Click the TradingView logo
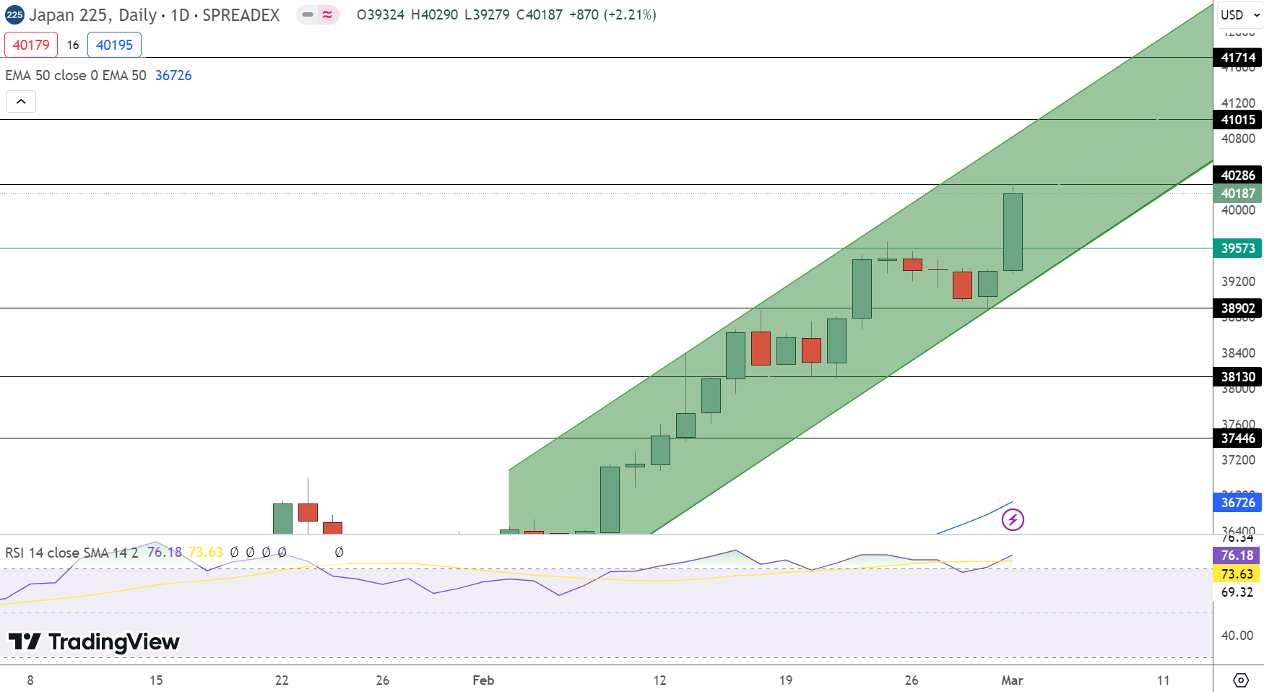 click(94, 641)
